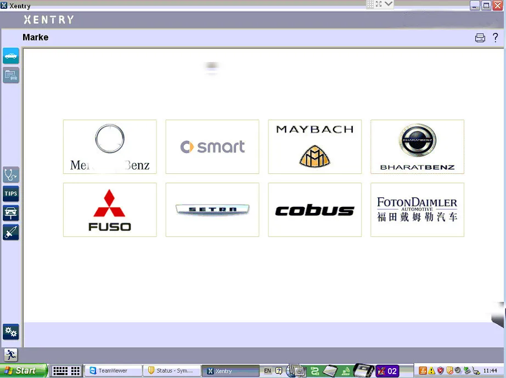Open the settings gears icon

point(11,332)
